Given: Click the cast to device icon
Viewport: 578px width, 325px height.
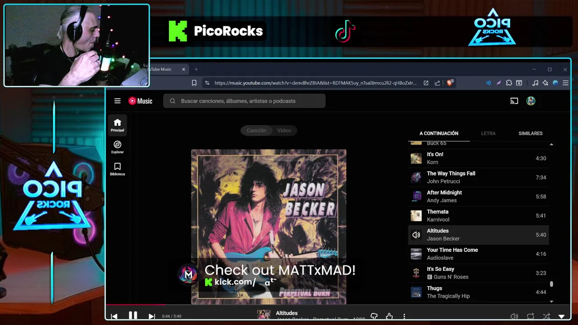Looking at the screenshot, I should (x=514, y=101).
